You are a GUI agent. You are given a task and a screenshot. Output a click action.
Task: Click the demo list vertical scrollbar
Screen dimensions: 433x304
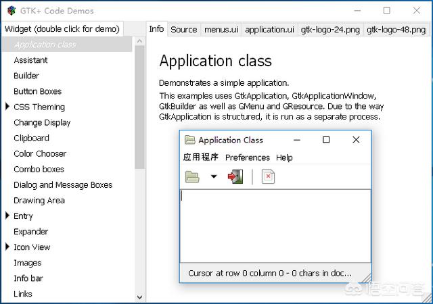pyautogui.click(x=139, y=101)
